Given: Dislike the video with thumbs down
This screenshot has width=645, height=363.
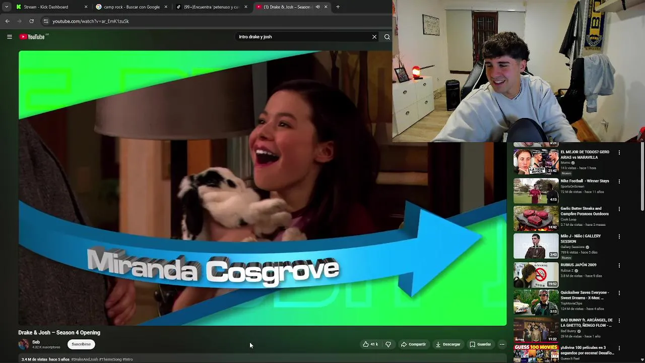Looking at the screenshot, I should 388,344.
